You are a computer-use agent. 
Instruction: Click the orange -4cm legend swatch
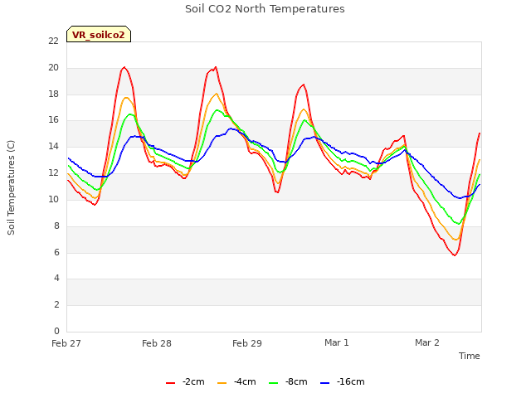pyautogui.click(x=222, y=383)
